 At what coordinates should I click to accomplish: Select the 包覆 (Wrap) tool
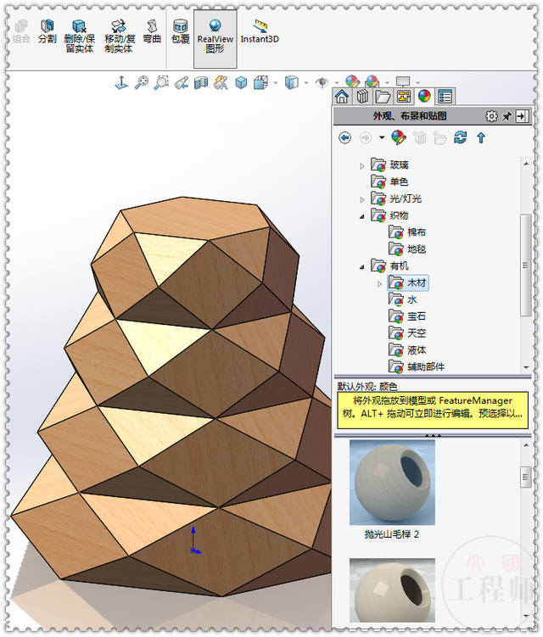click(x=181, y=31)
